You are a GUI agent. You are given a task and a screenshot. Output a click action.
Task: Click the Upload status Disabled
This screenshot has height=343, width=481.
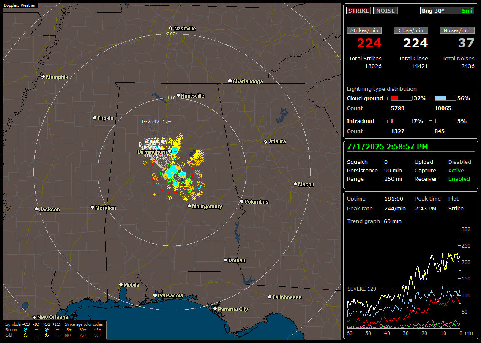tap(459, 162)
